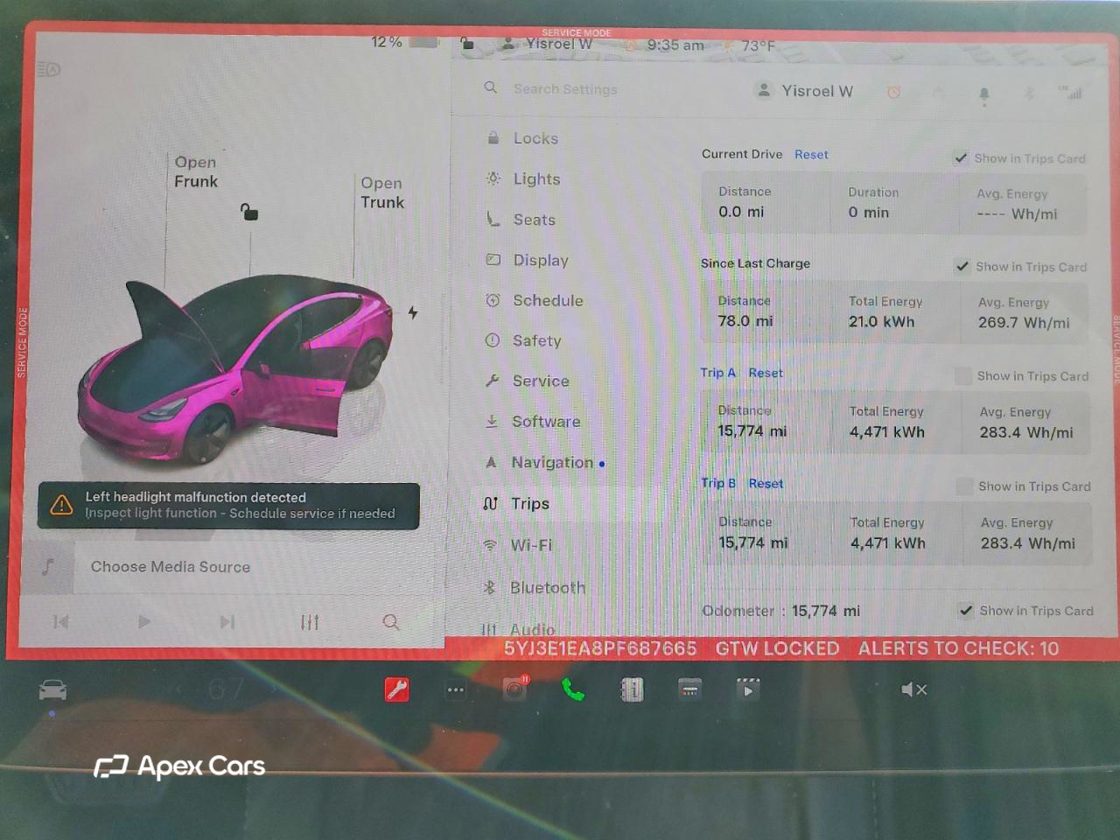Tap the lock icon in the top status bar
The height and width of the screenshot is (840, 1120).
(x=467, y=44)
